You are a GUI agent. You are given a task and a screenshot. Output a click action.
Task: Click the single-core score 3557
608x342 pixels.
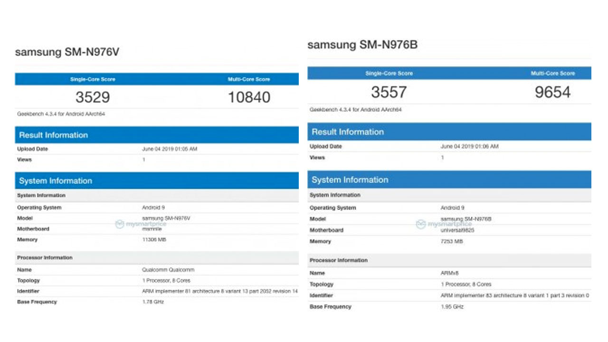[389, 92]
